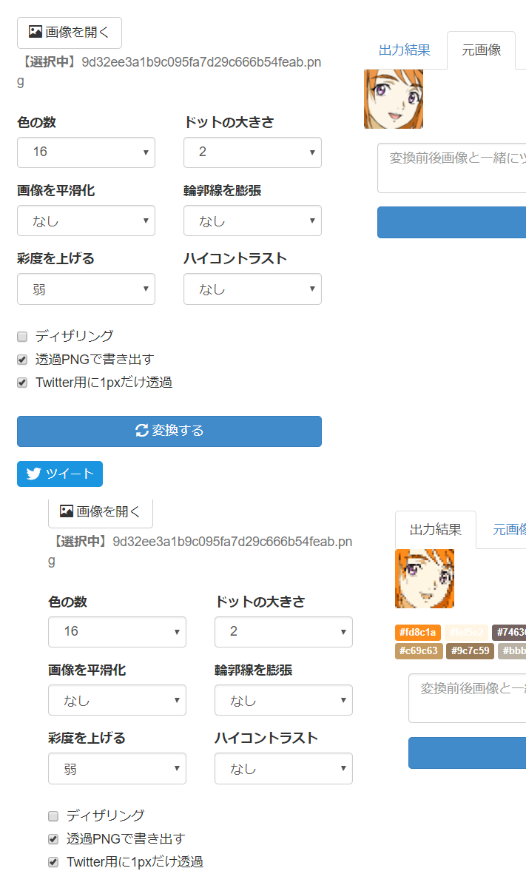
Task: Select the #fef5e2 cream color swatch
Action: [466, 633]
